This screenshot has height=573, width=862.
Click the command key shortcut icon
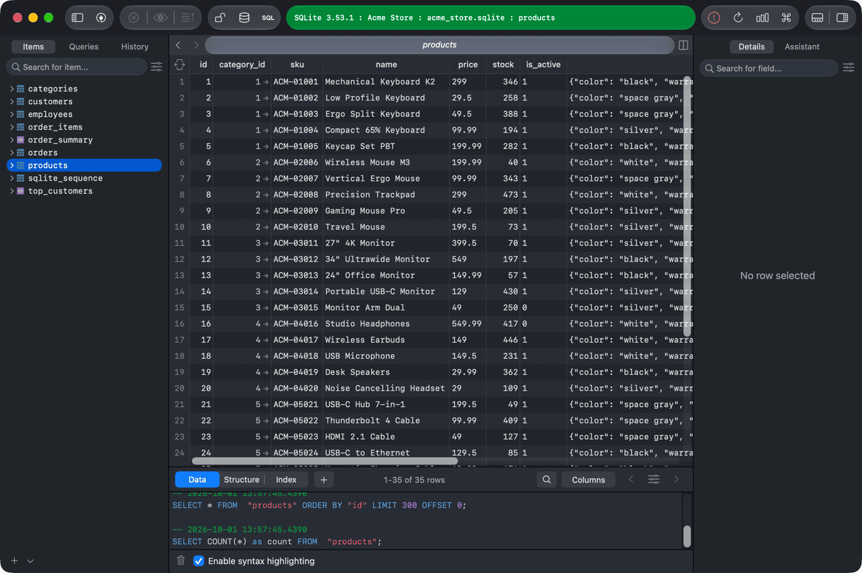pyautogui.click(x=786, y=18)
